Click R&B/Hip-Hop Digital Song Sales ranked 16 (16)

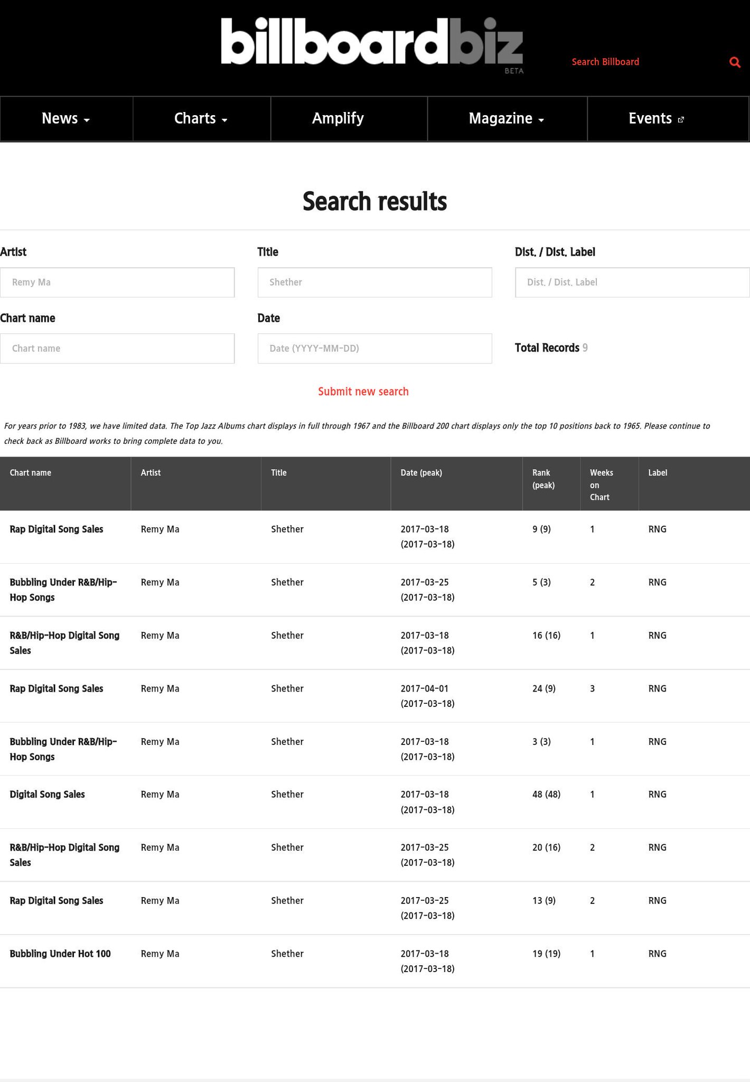coord(64,643)
